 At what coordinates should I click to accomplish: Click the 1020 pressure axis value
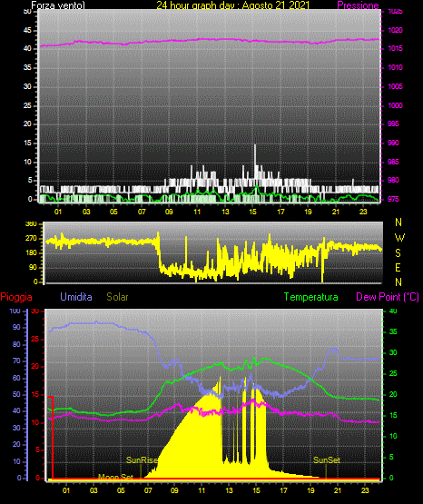(395, 30)
